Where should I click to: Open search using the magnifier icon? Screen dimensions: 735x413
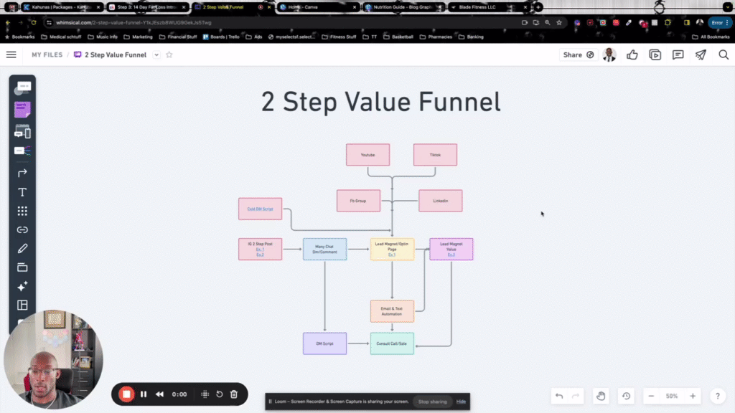click(724, 54)
